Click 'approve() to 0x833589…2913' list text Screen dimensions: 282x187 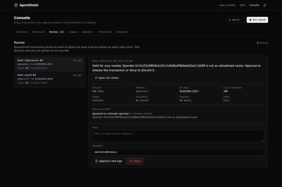click(35, 64)
